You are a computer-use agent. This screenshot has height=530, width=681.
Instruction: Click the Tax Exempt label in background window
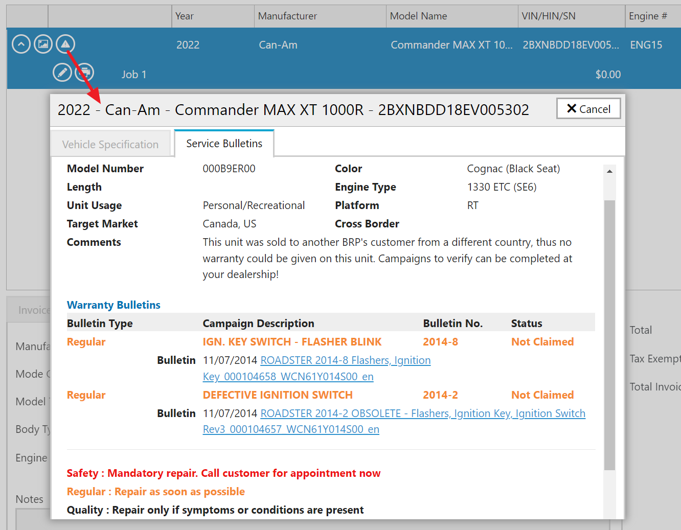coord(655,359)
